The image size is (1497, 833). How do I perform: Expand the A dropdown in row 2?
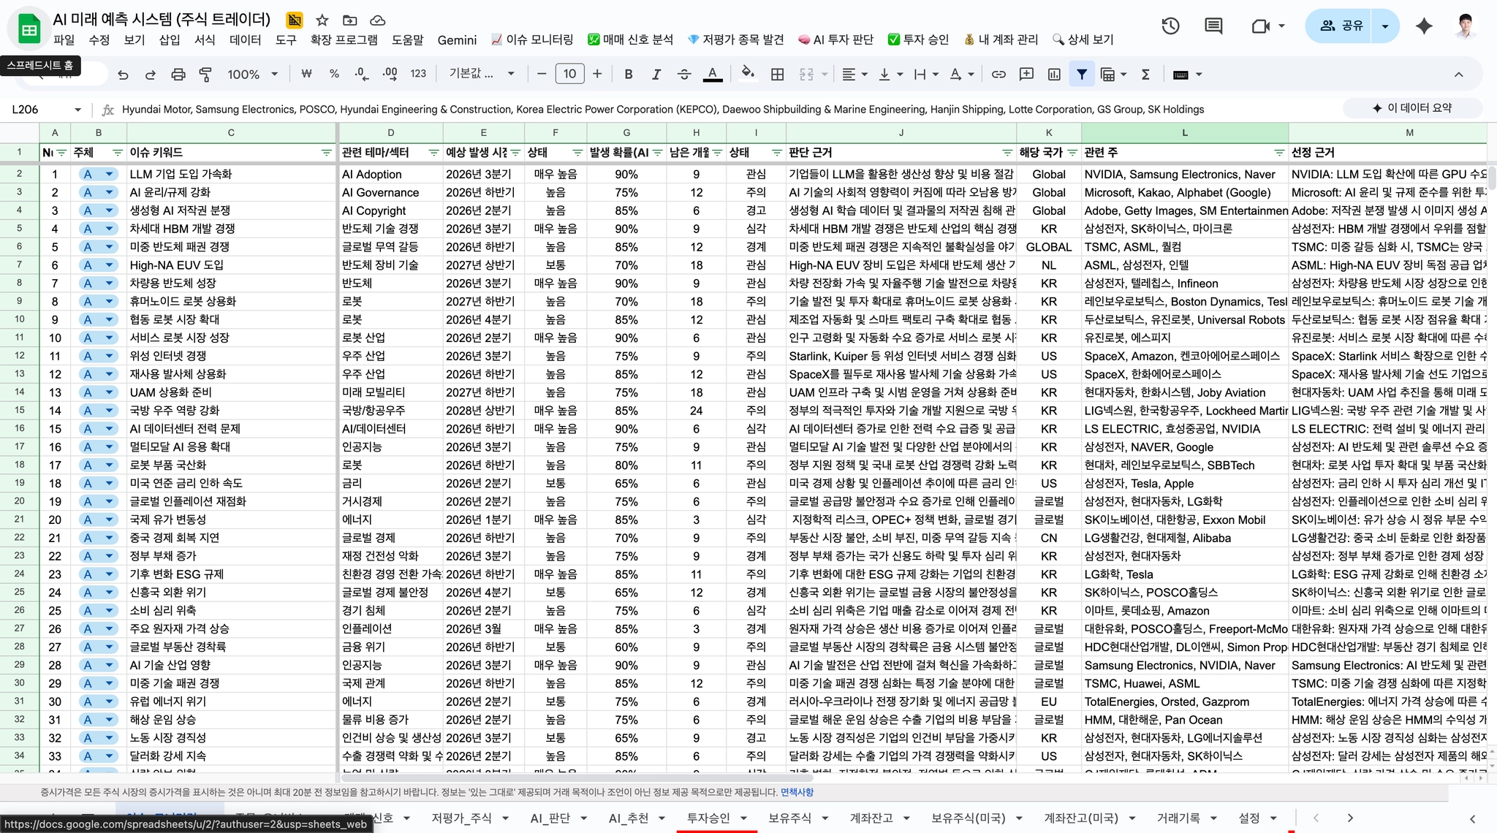pyautogui.click(x=110, y=174)
